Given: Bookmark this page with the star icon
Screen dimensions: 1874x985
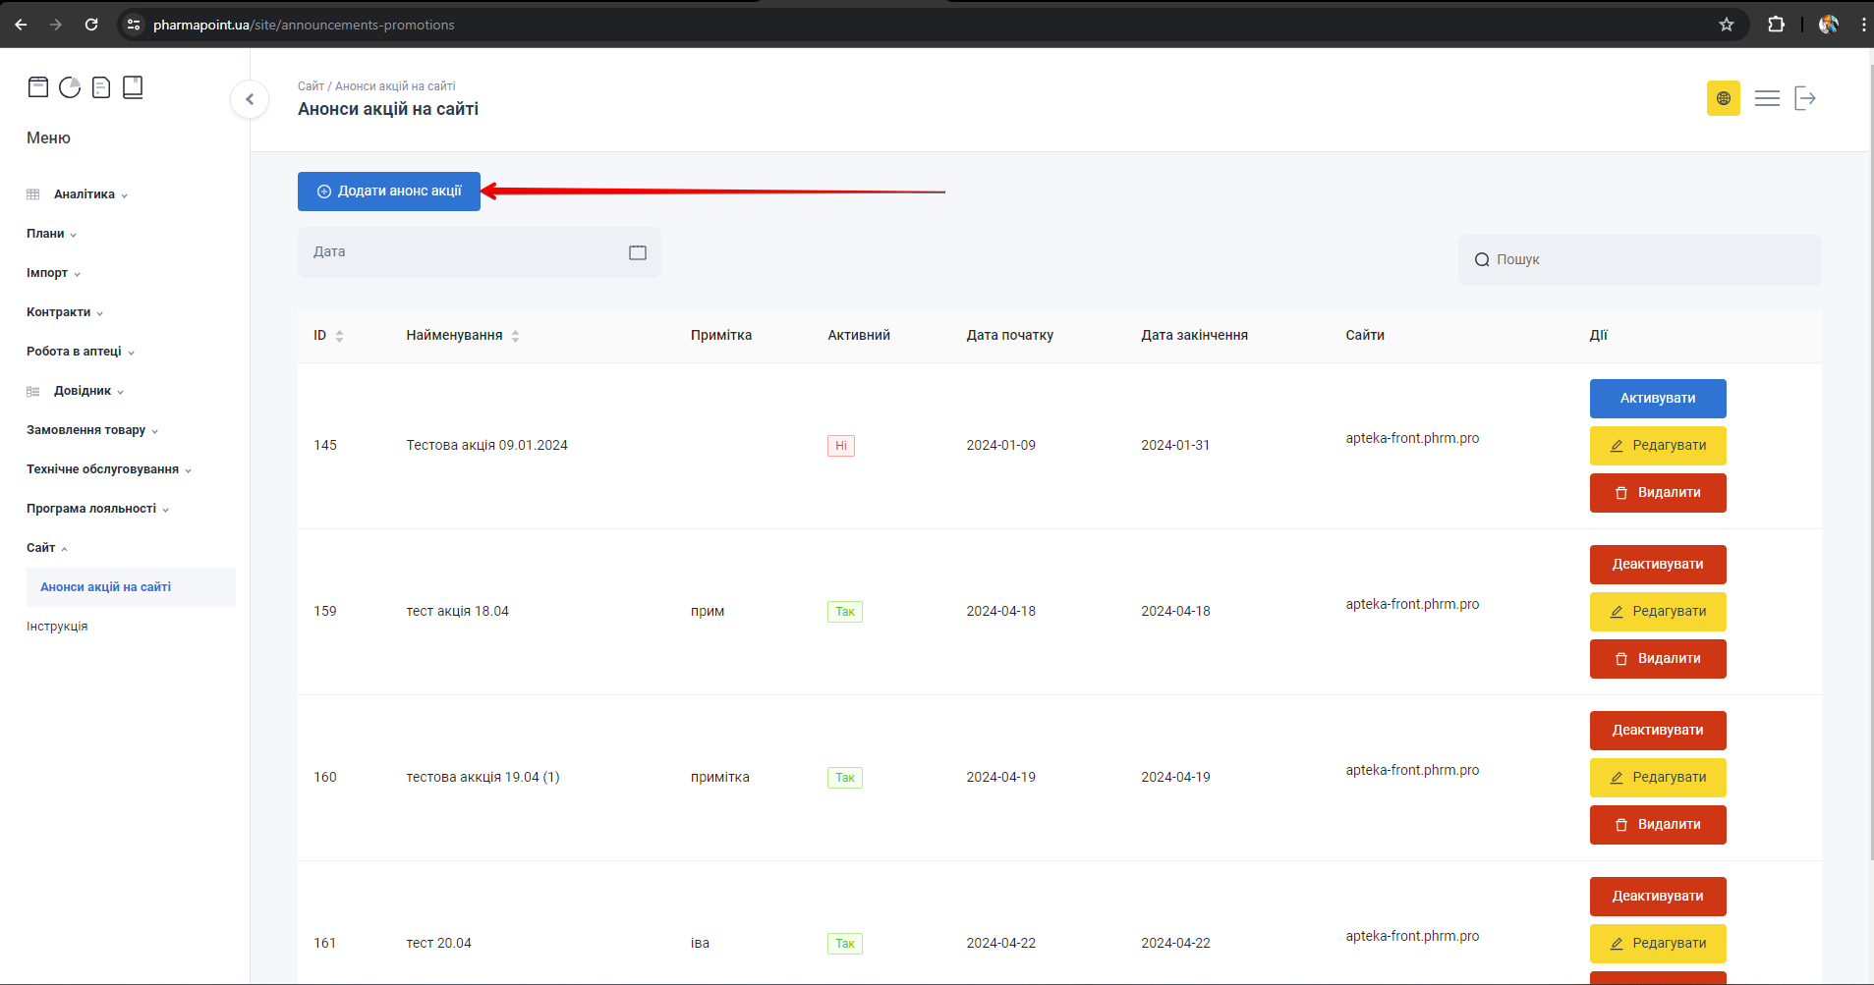Looking at the screenshot, I should coord(1727,25).
